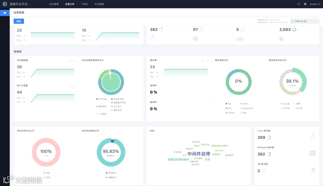The width and height of the screenshot is (323, 186).
Task: Show trend chart for 脚本量 card
Action: tap(203, 61)
